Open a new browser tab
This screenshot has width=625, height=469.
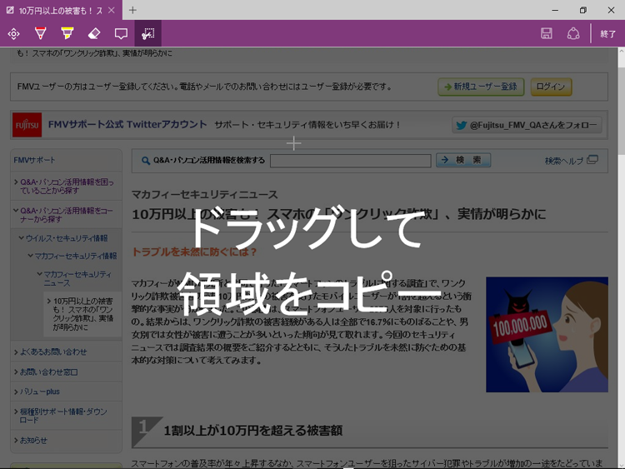tap(132, 10)
